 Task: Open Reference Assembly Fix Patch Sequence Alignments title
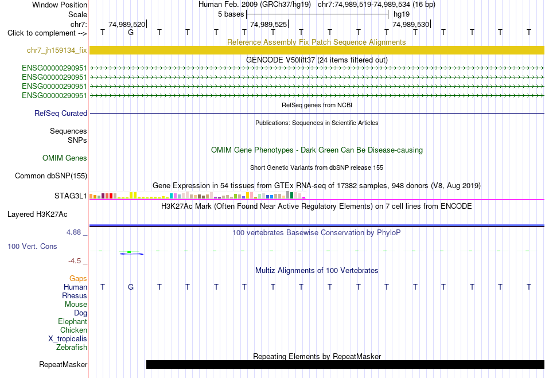point(317,42)
